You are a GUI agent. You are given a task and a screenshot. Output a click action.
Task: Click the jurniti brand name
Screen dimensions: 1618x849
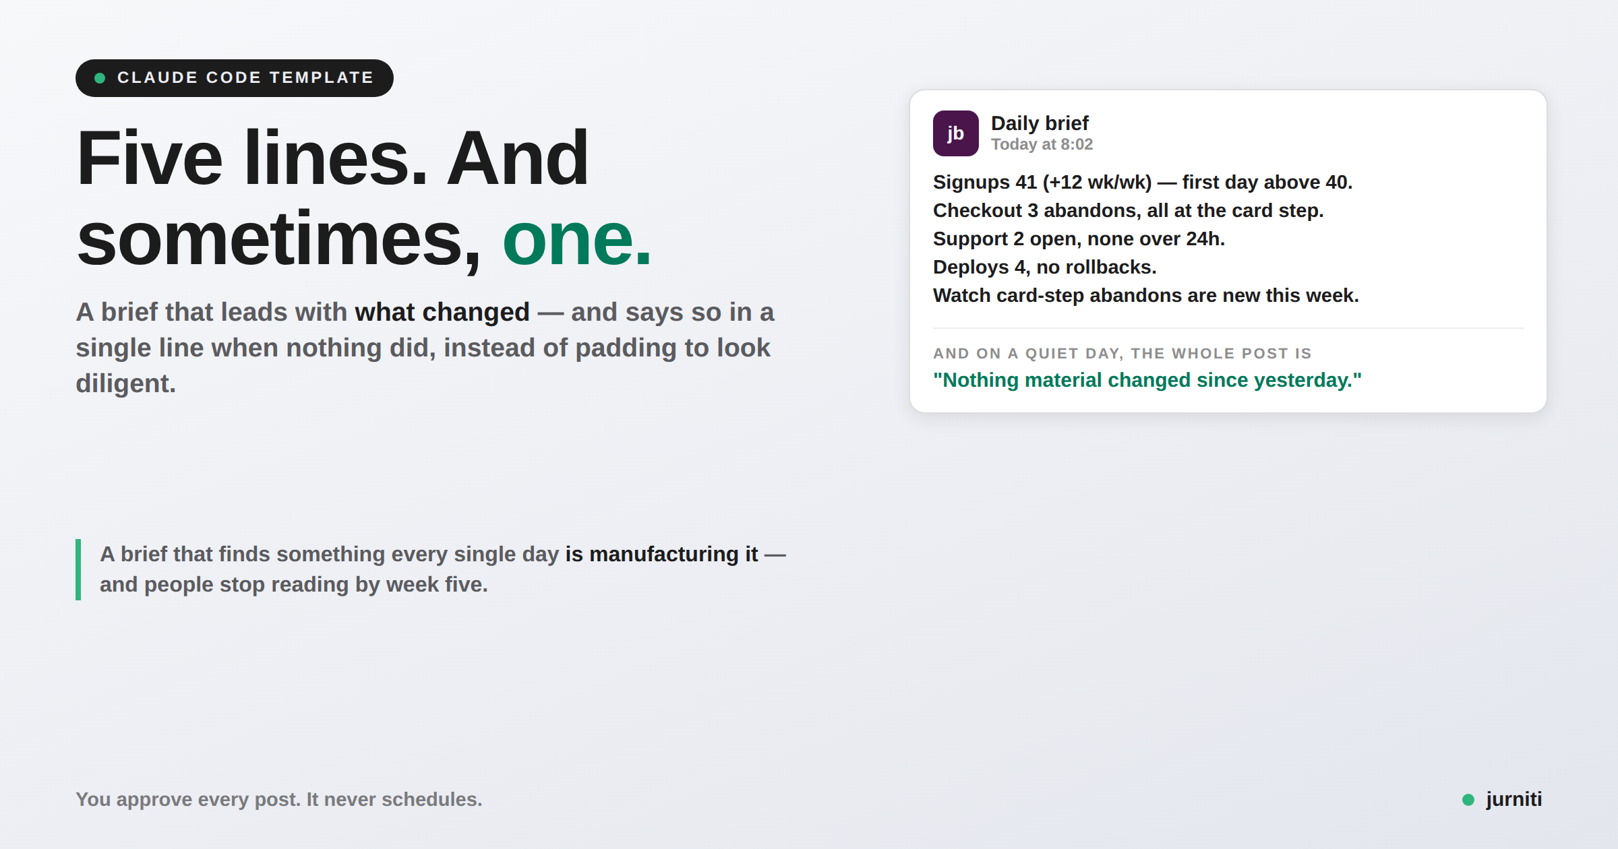pos(1514,799)
